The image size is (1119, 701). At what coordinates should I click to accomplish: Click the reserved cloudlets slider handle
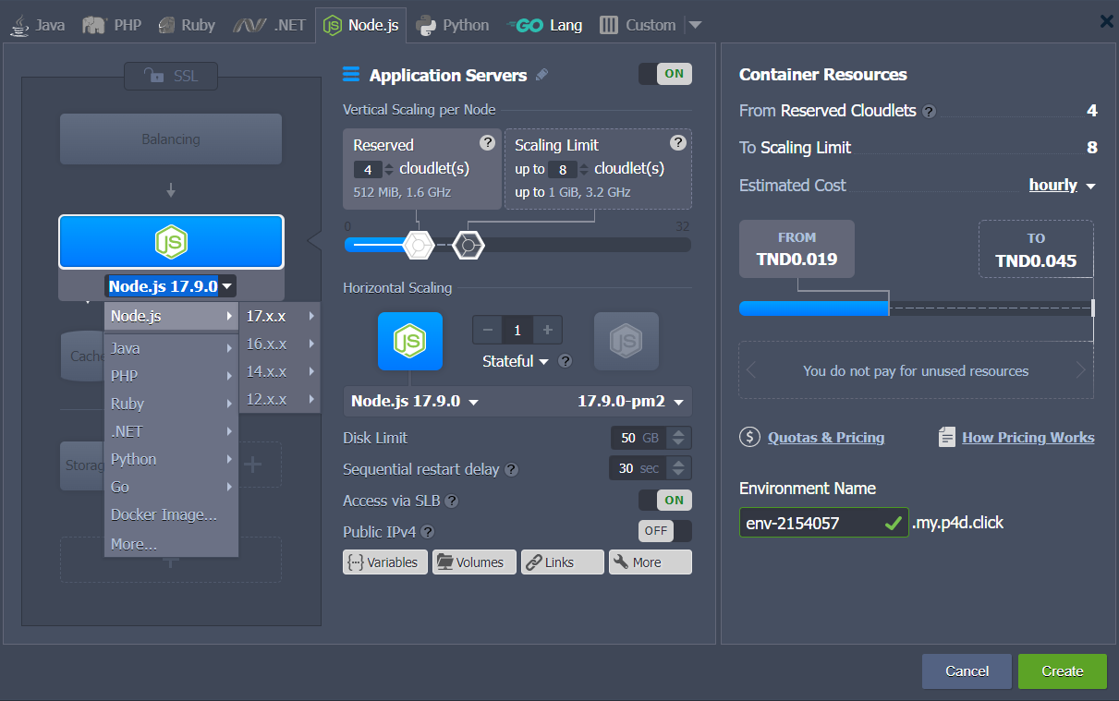(419, 245)
